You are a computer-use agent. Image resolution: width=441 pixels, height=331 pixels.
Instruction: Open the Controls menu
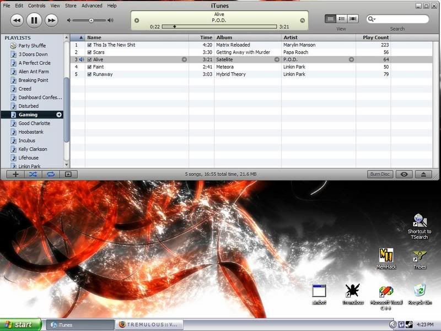tap(36, 6)
